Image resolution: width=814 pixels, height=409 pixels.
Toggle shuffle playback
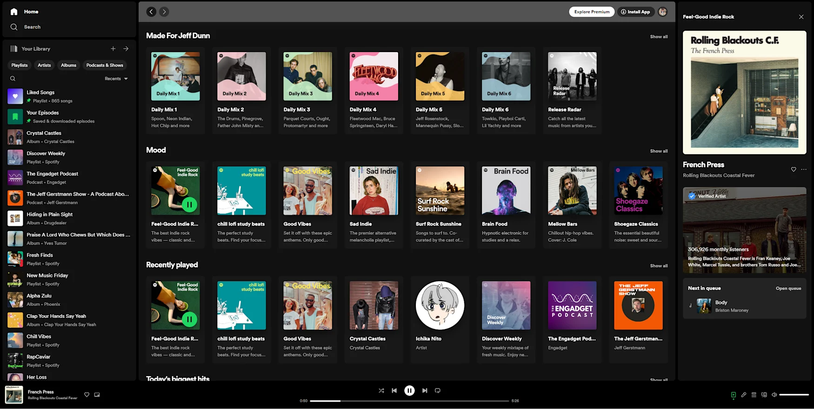[x=381, y=390]
